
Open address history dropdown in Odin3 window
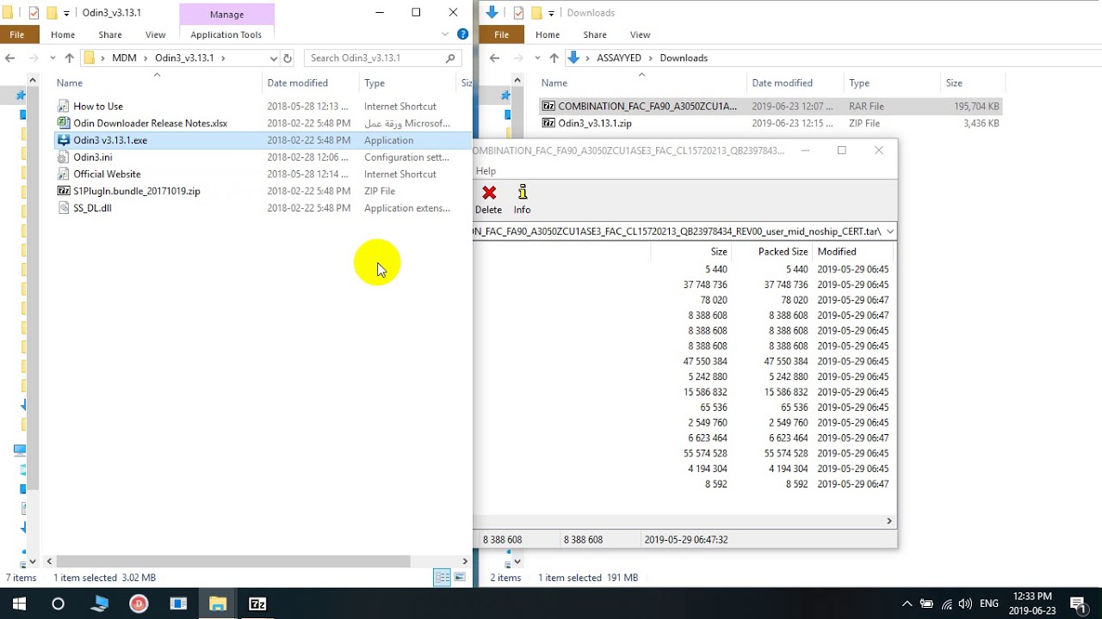click(274, 58)
